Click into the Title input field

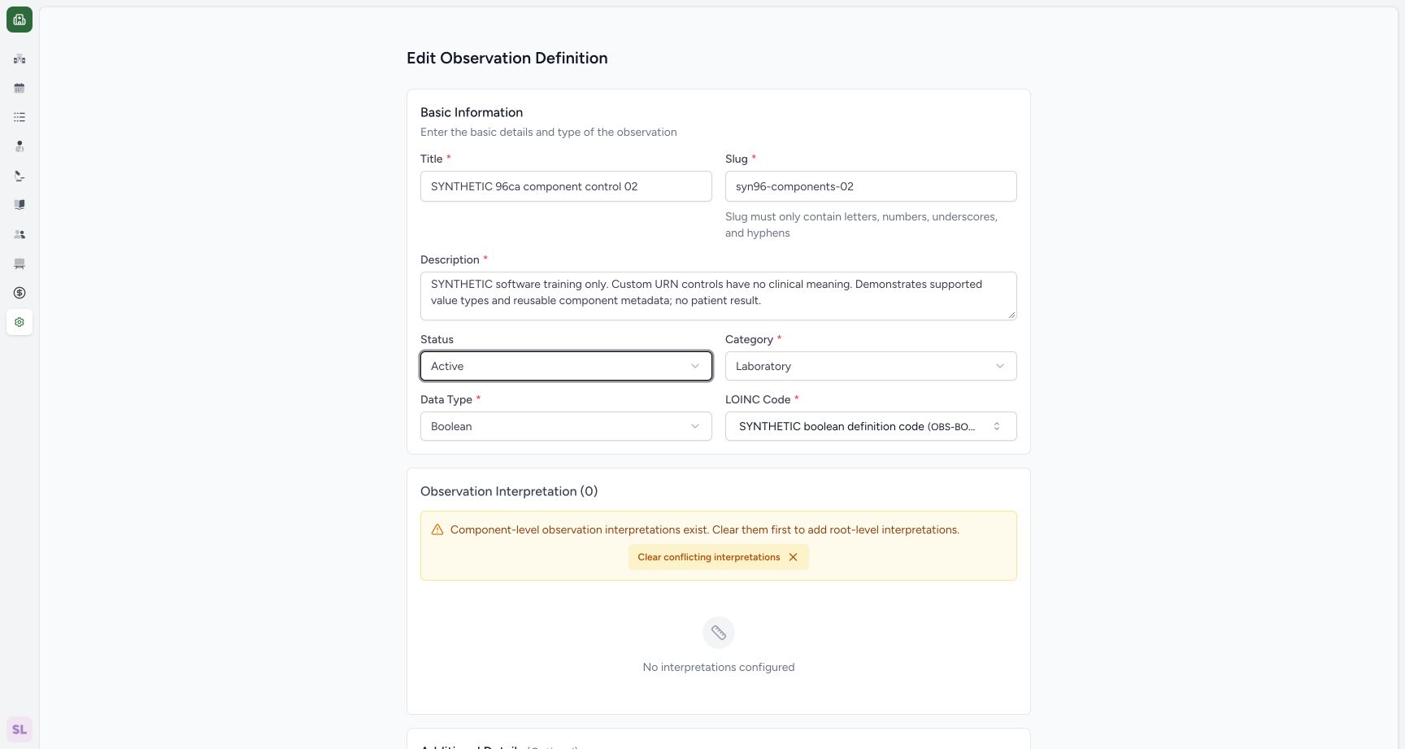tap(566, 186)
